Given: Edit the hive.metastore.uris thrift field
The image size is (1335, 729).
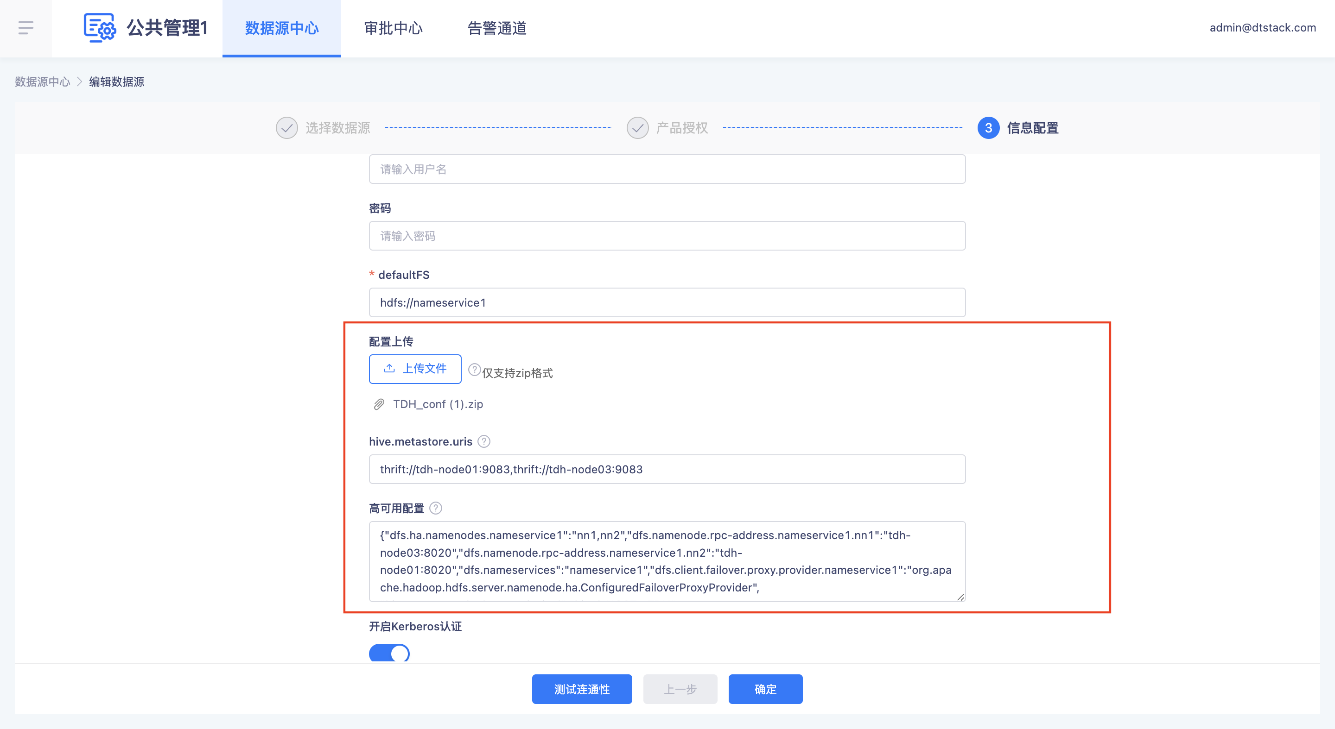Looking at the screenshot, I should click(667, 470).
